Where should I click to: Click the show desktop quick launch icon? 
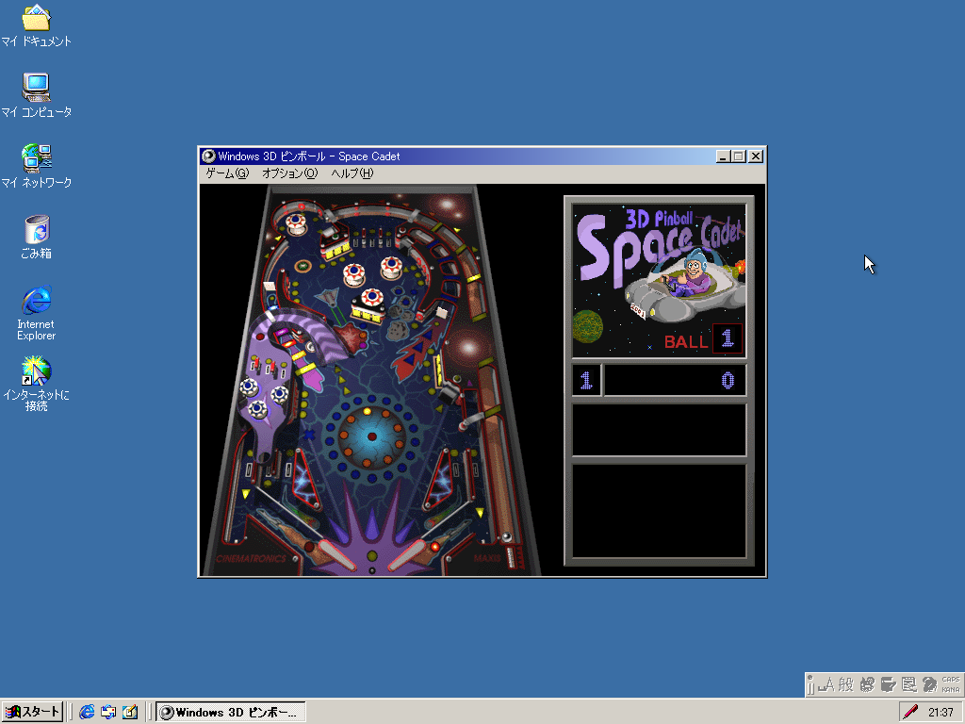[x=130, y=713]
